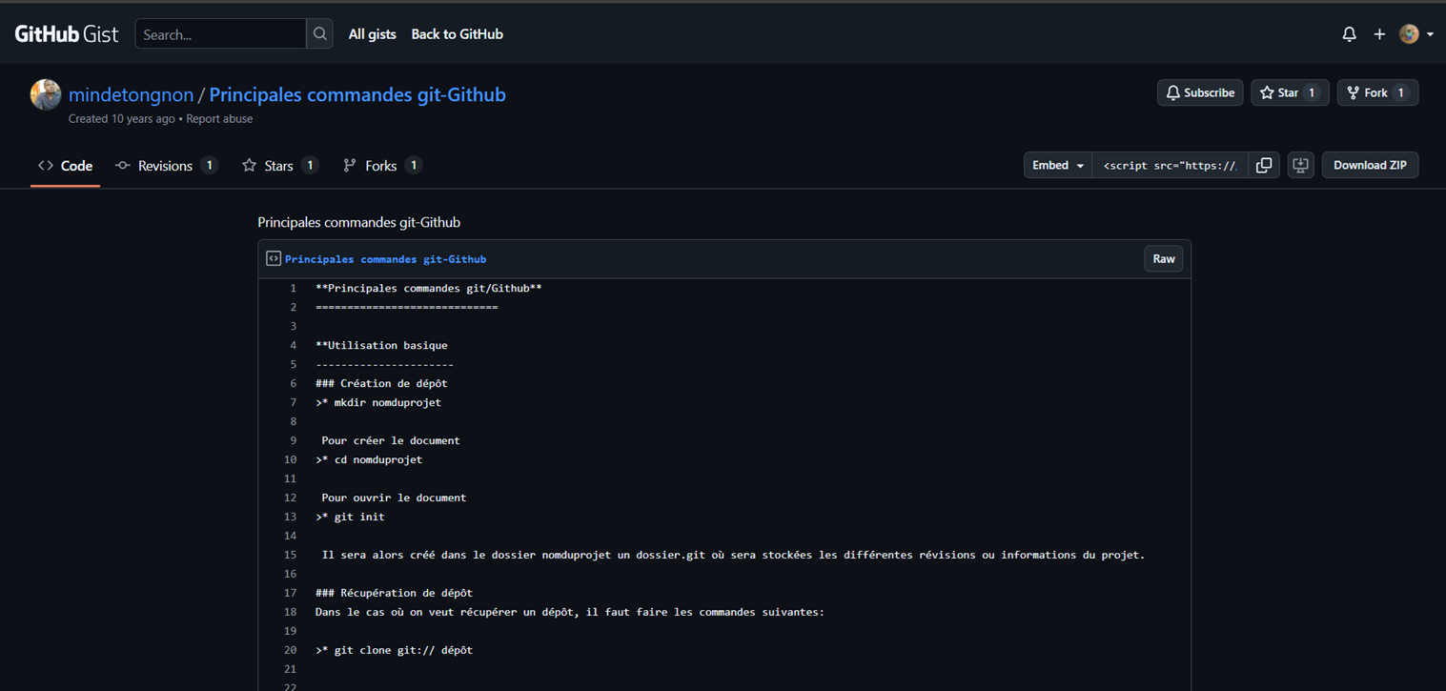Select line number 13
This screenshot has width=1446, height=691.
(x=291, y=517)
